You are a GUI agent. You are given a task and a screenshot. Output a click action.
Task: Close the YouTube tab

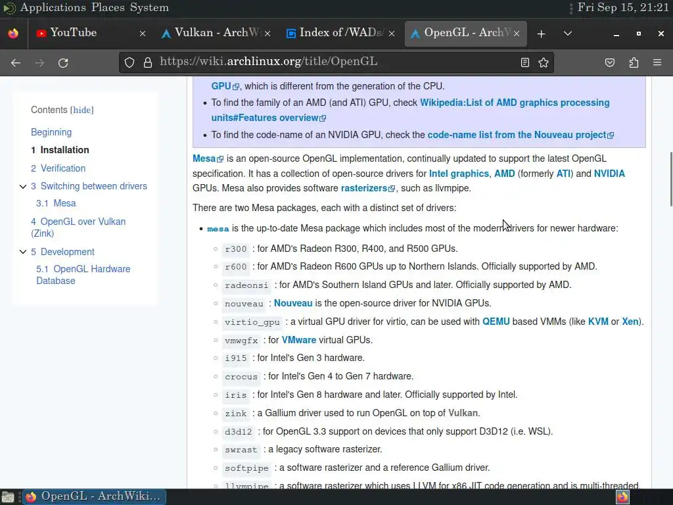pyautogui.click(x=143, y=34)
